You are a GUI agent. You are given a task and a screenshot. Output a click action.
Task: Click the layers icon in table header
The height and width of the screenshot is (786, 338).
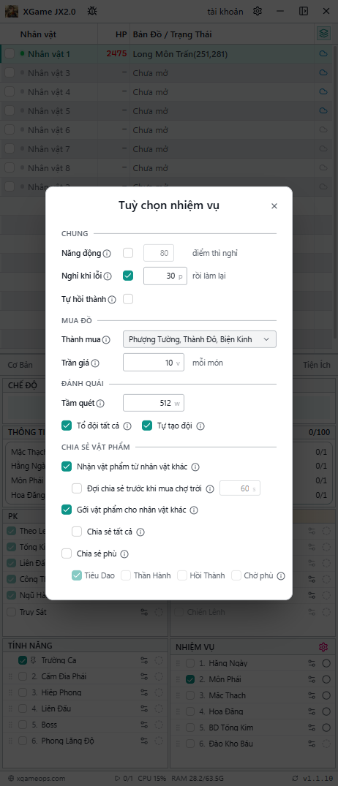[x=324, y=34]
